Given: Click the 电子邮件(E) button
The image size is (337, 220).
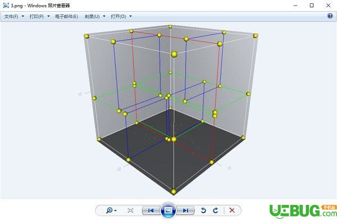Looking at the screenshot, I should tap(66, 16).
